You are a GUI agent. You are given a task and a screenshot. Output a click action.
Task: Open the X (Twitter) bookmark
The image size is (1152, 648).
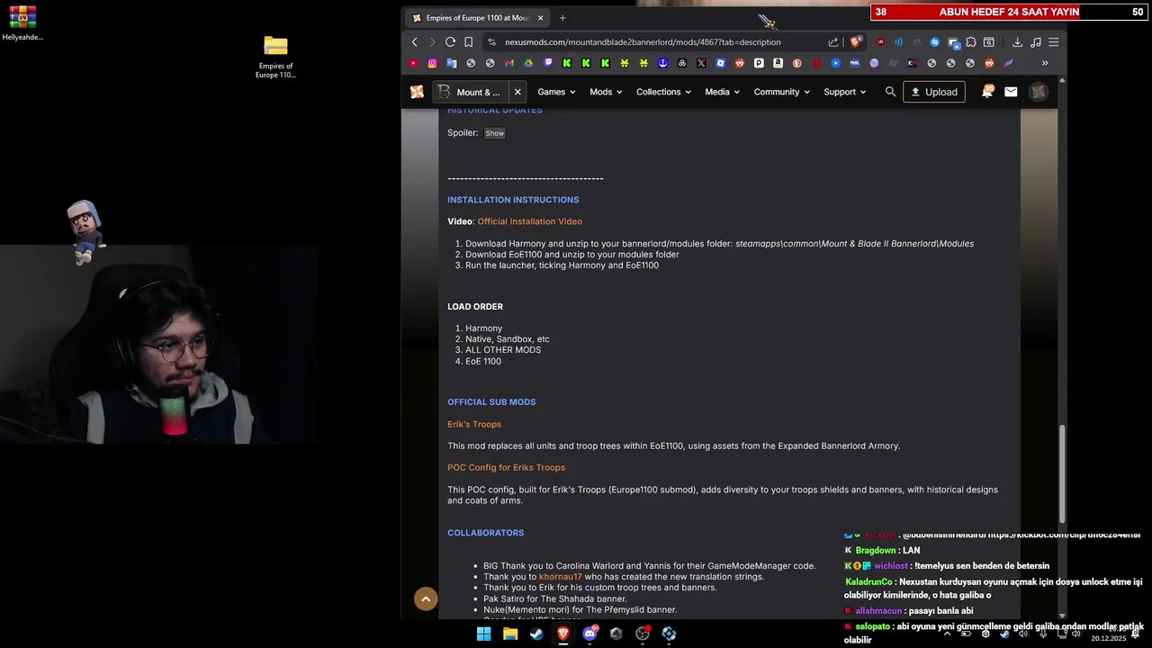point(701,63)
